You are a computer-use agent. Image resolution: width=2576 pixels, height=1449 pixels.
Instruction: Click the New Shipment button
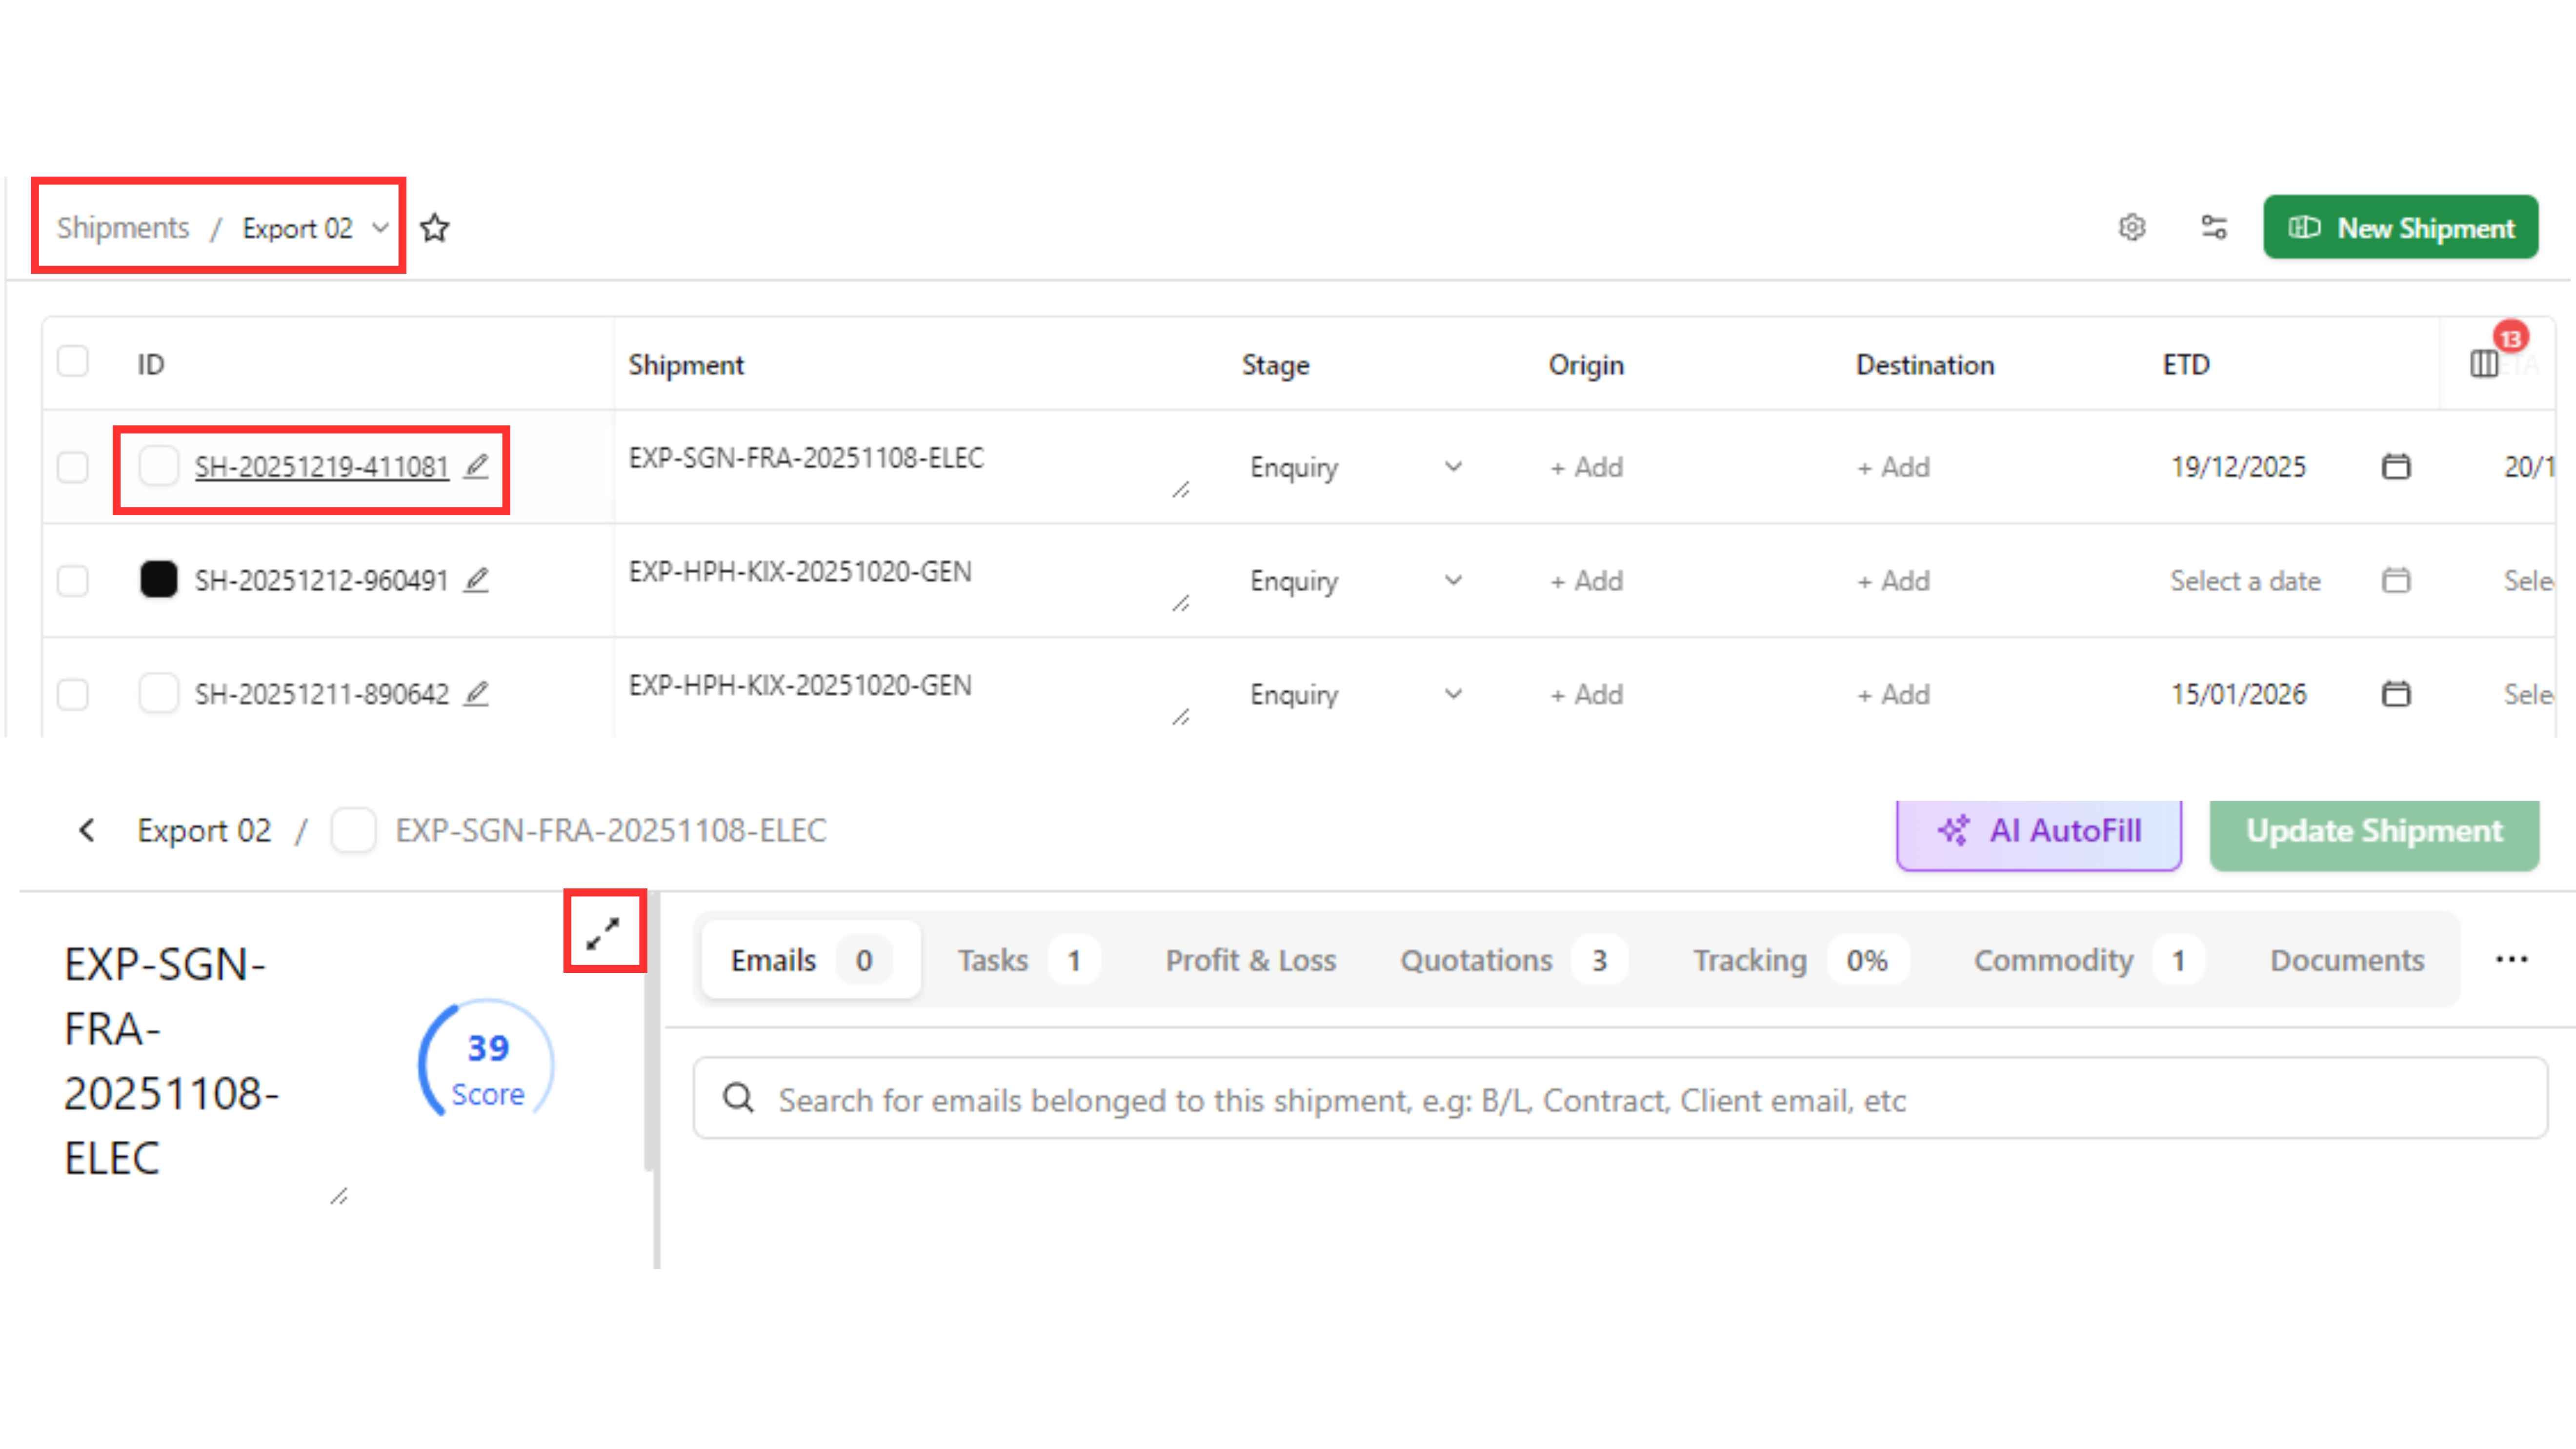2400,228
